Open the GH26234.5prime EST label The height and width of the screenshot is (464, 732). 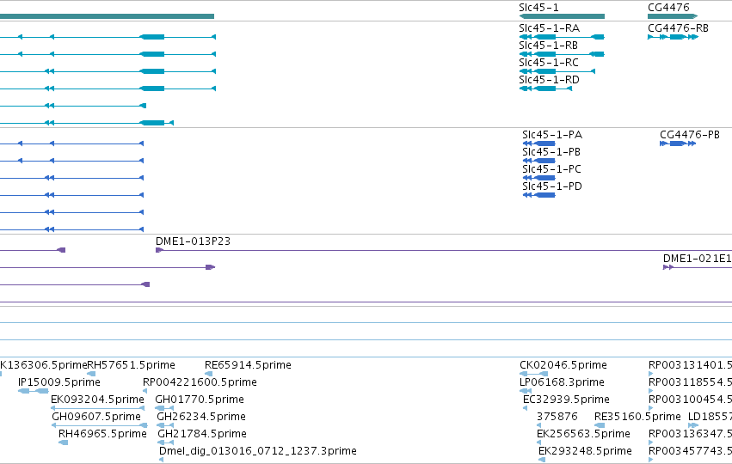coord(201,417)
